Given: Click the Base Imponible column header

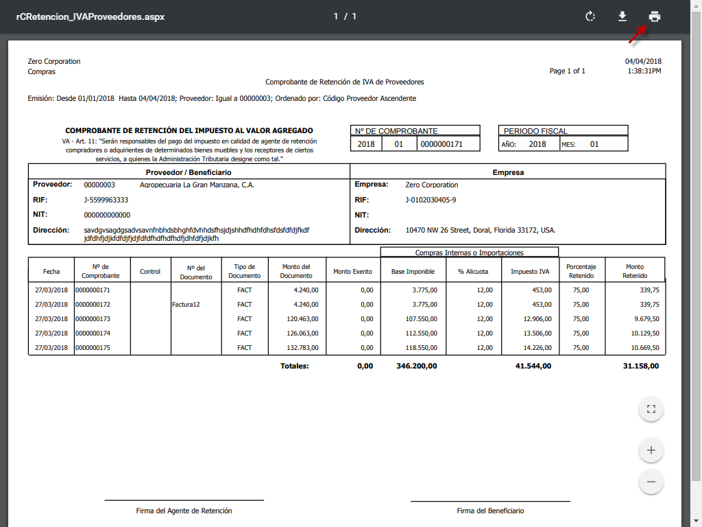Looking at the screenshot, I should pos(413,272).
